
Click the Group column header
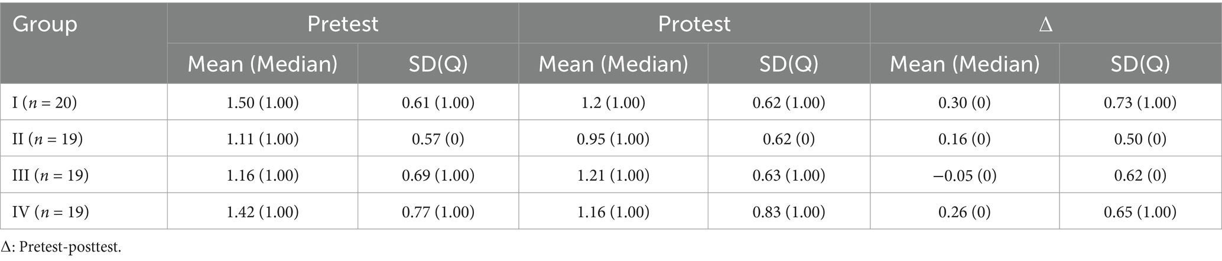coord(45,25)
